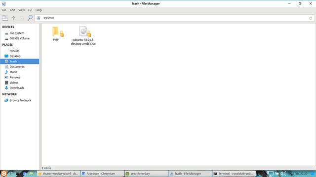Screen dimensions: 316x177
Task: Open the search magnifier tool
Action: coord(30,18)
